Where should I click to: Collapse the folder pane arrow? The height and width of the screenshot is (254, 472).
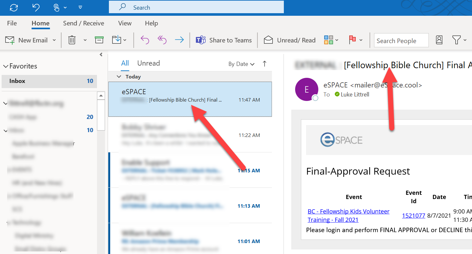click(101, 55)
